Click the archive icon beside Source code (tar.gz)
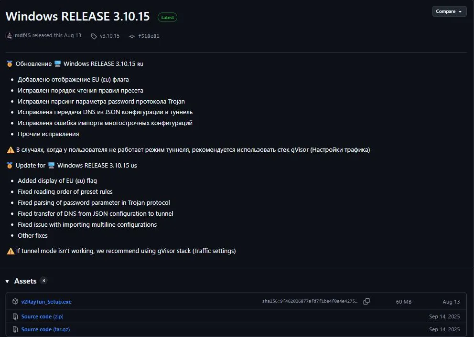This screenshot has height=337, width=474. tap(15, 329)
